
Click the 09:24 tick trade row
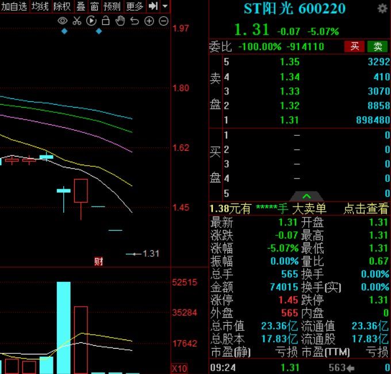point(300,368)
